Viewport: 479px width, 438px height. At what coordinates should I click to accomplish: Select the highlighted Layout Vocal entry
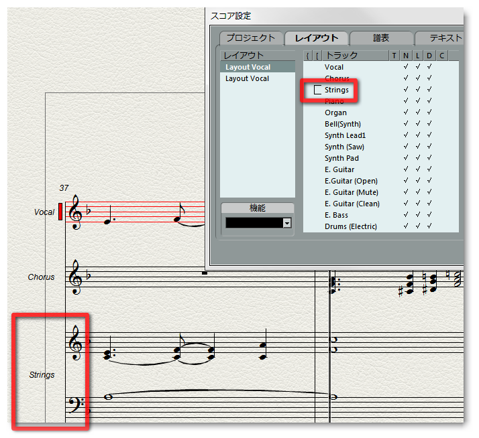click(258, 67)
